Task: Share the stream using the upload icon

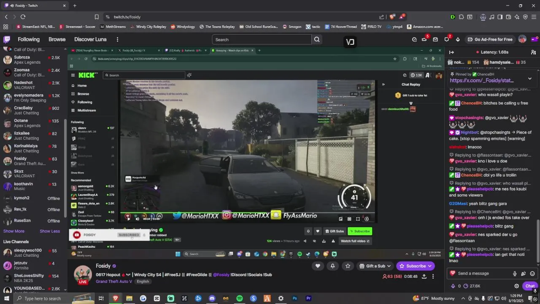Action: pyautogui.click(x=424, y=276)
